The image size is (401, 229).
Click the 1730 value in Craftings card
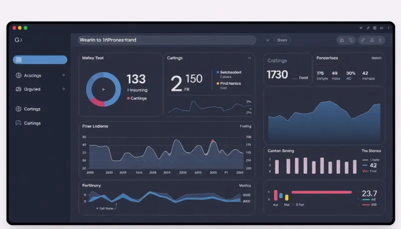tap(277, 75)
